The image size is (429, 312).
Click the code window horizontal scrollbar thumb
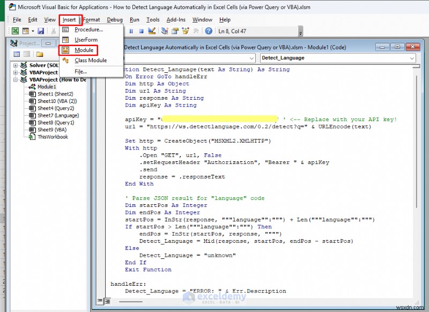click(x=131, y=302)
